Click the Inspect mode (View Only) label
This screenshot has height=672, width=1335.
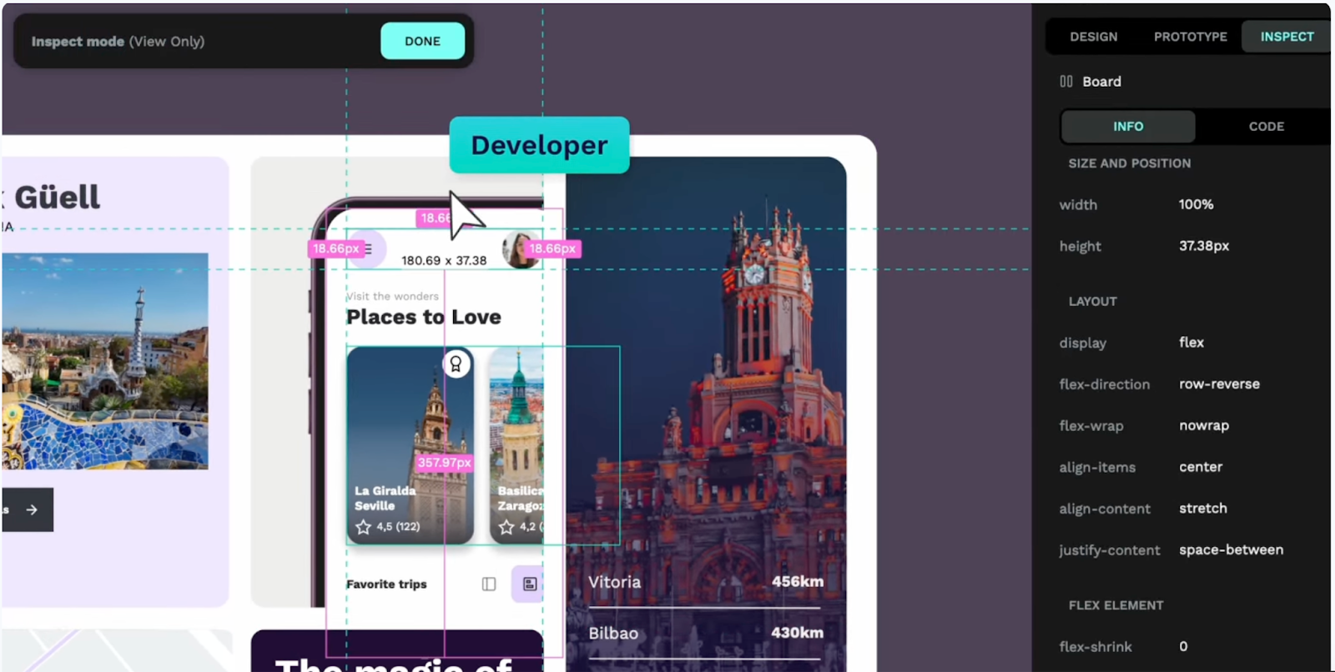point(118,42)
